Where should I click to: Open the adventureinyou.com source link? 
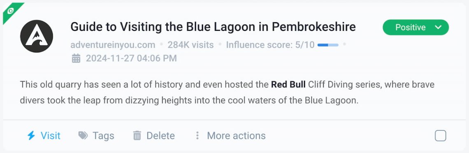coord(113,45)
